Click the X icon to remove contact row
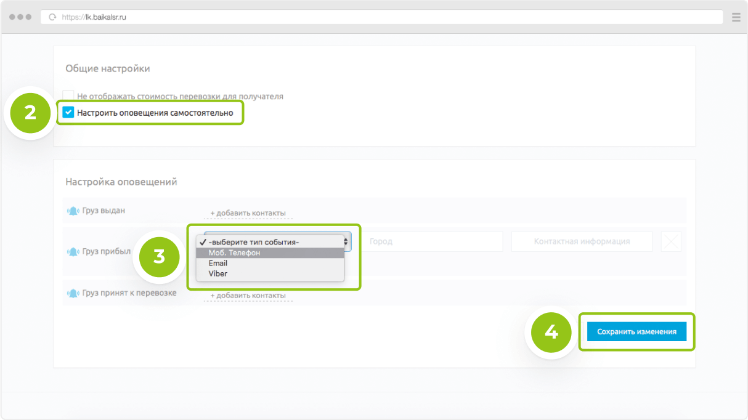Image resolution: width=748 pixels, height=420 pixels. (671, 242)
